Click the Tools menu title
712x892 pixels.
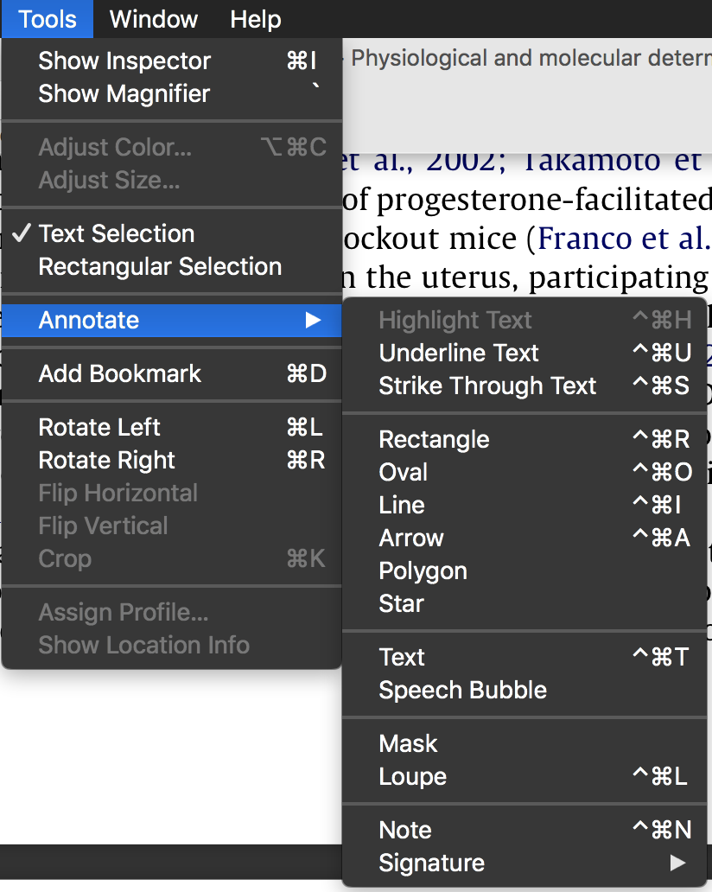coord(47,19)
